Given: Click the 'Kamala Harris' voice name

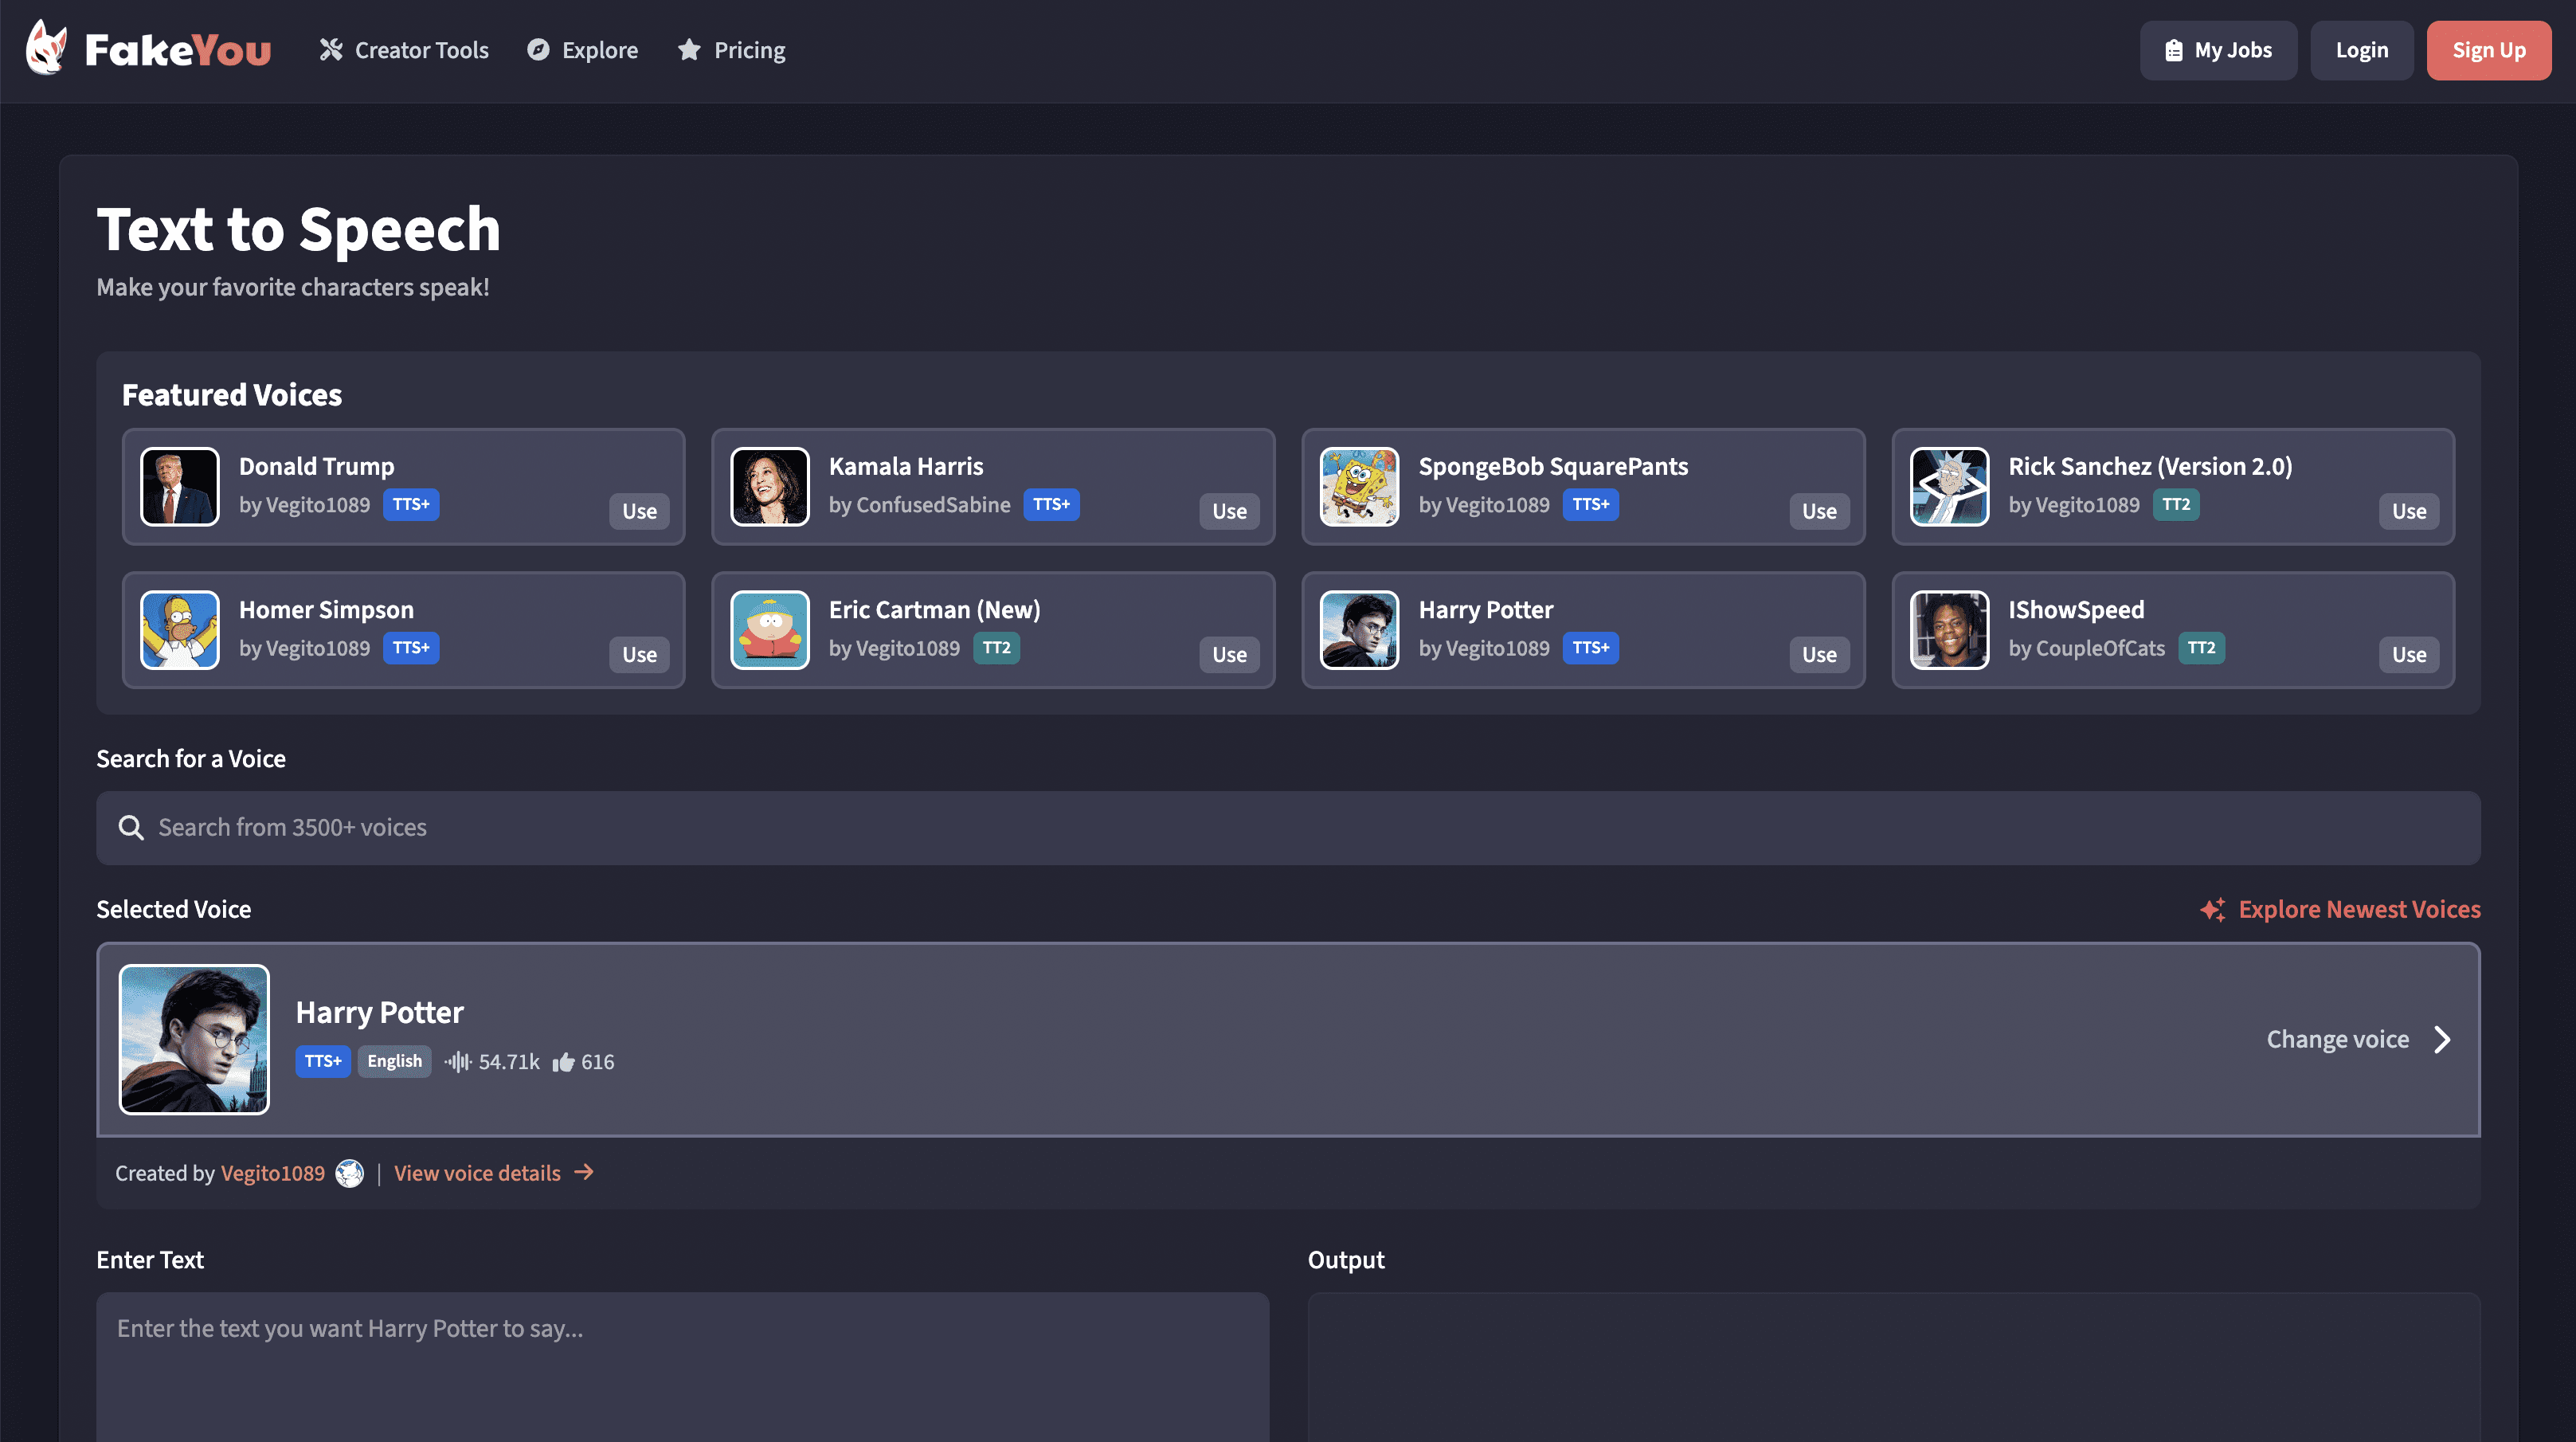Looking at the screenshot, I should click(906, 467).
